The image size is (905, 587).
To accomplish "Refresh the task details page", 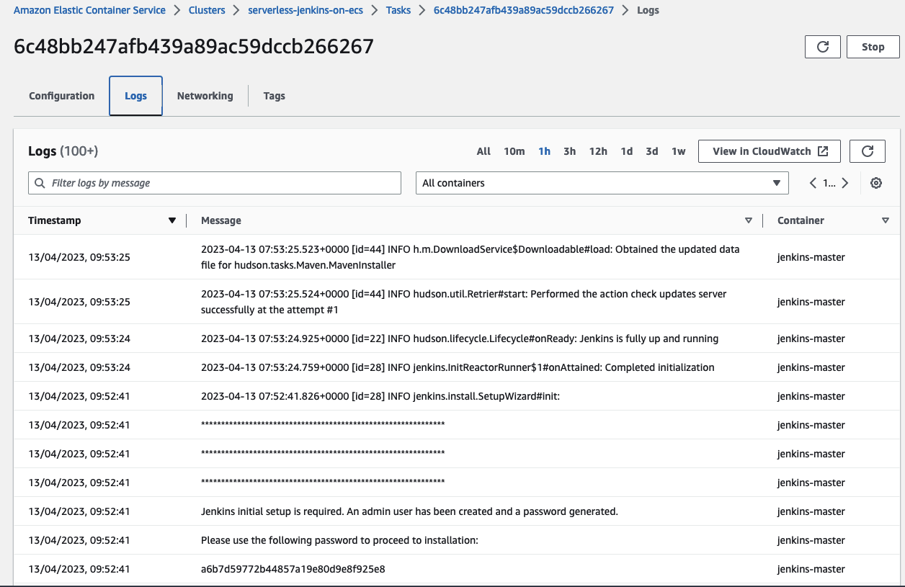I will [x=822, y=46].
